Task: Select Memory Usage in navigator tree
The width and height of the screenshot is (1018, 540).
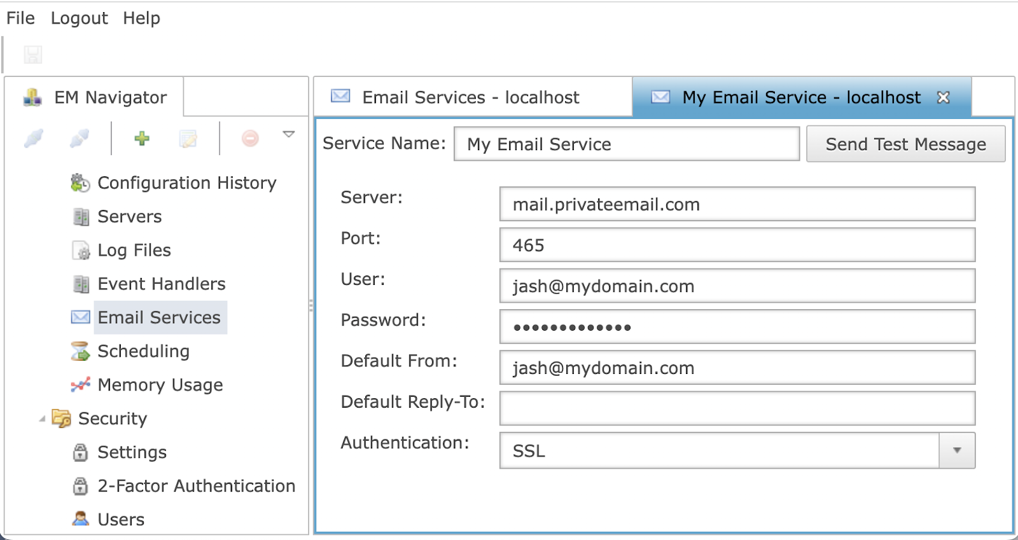Action: pyautogui.click(x=160, y=385)
